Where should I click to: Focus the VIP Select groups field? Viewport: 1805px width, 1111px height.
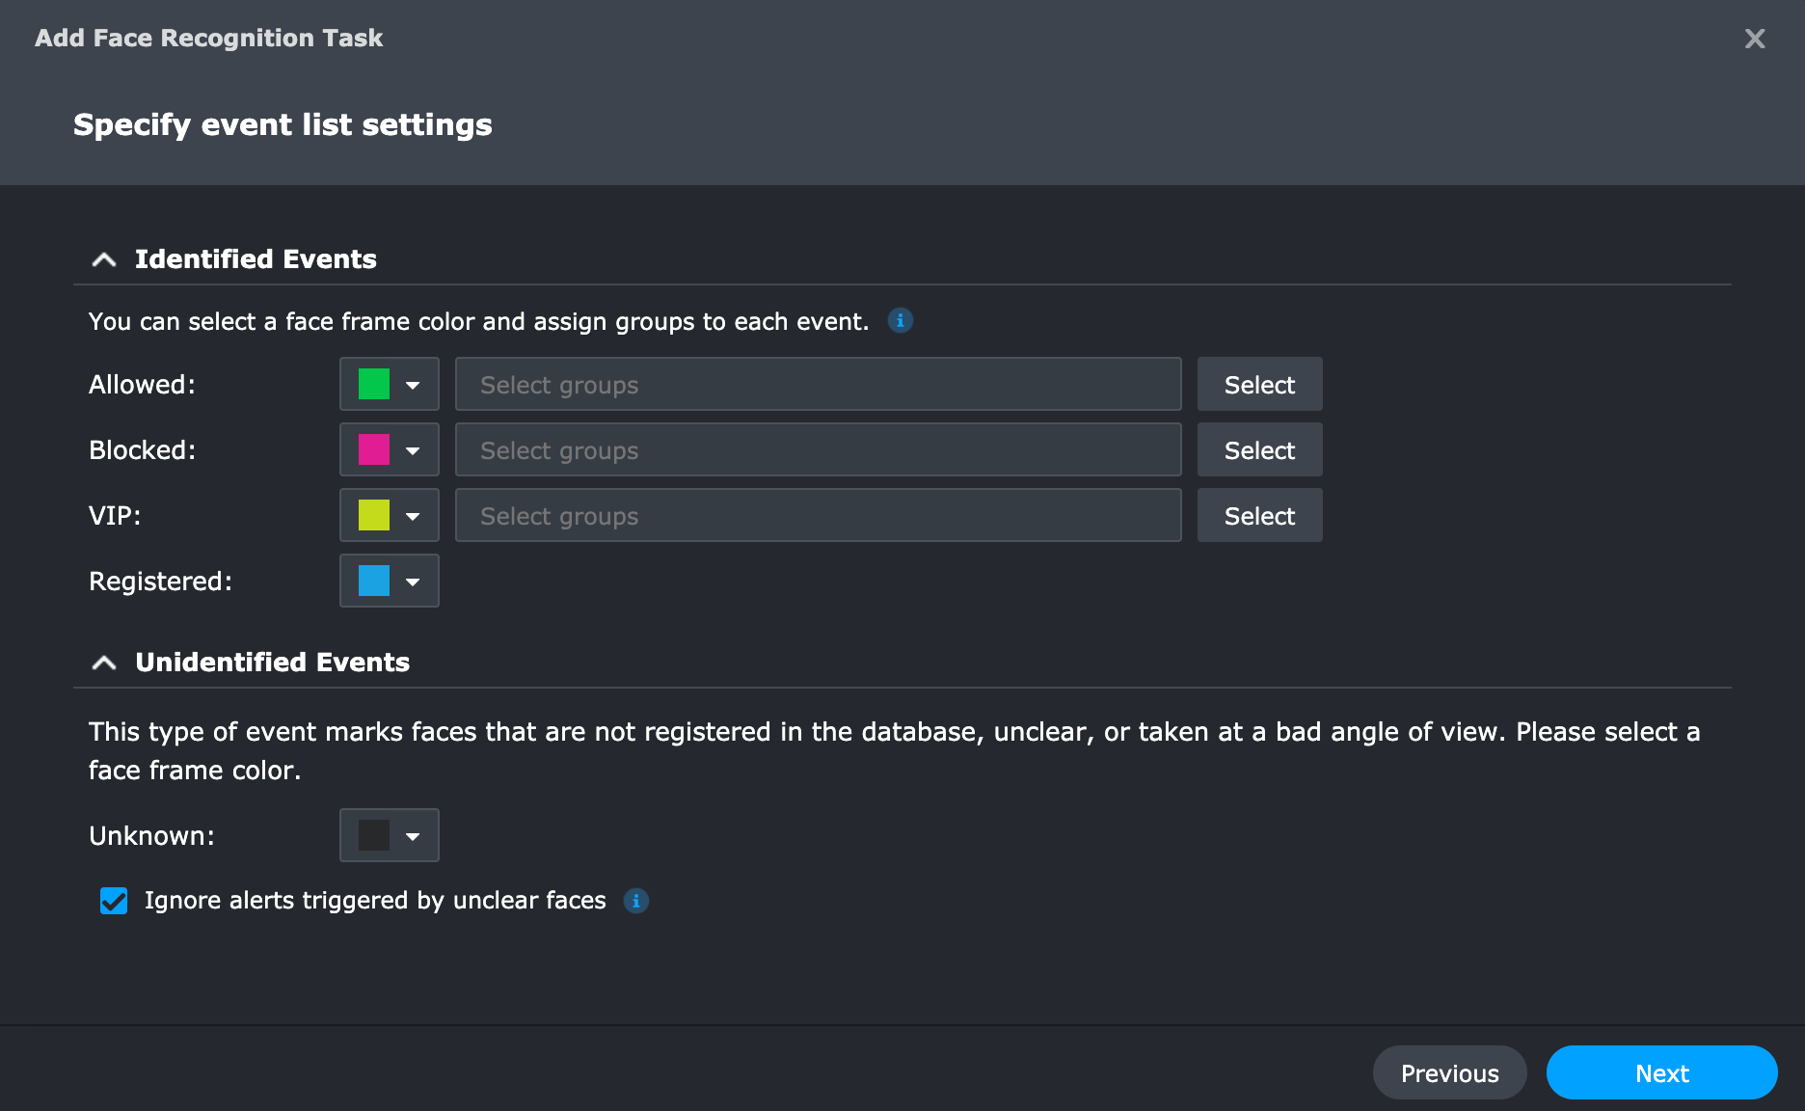click(x=818, y=515)
